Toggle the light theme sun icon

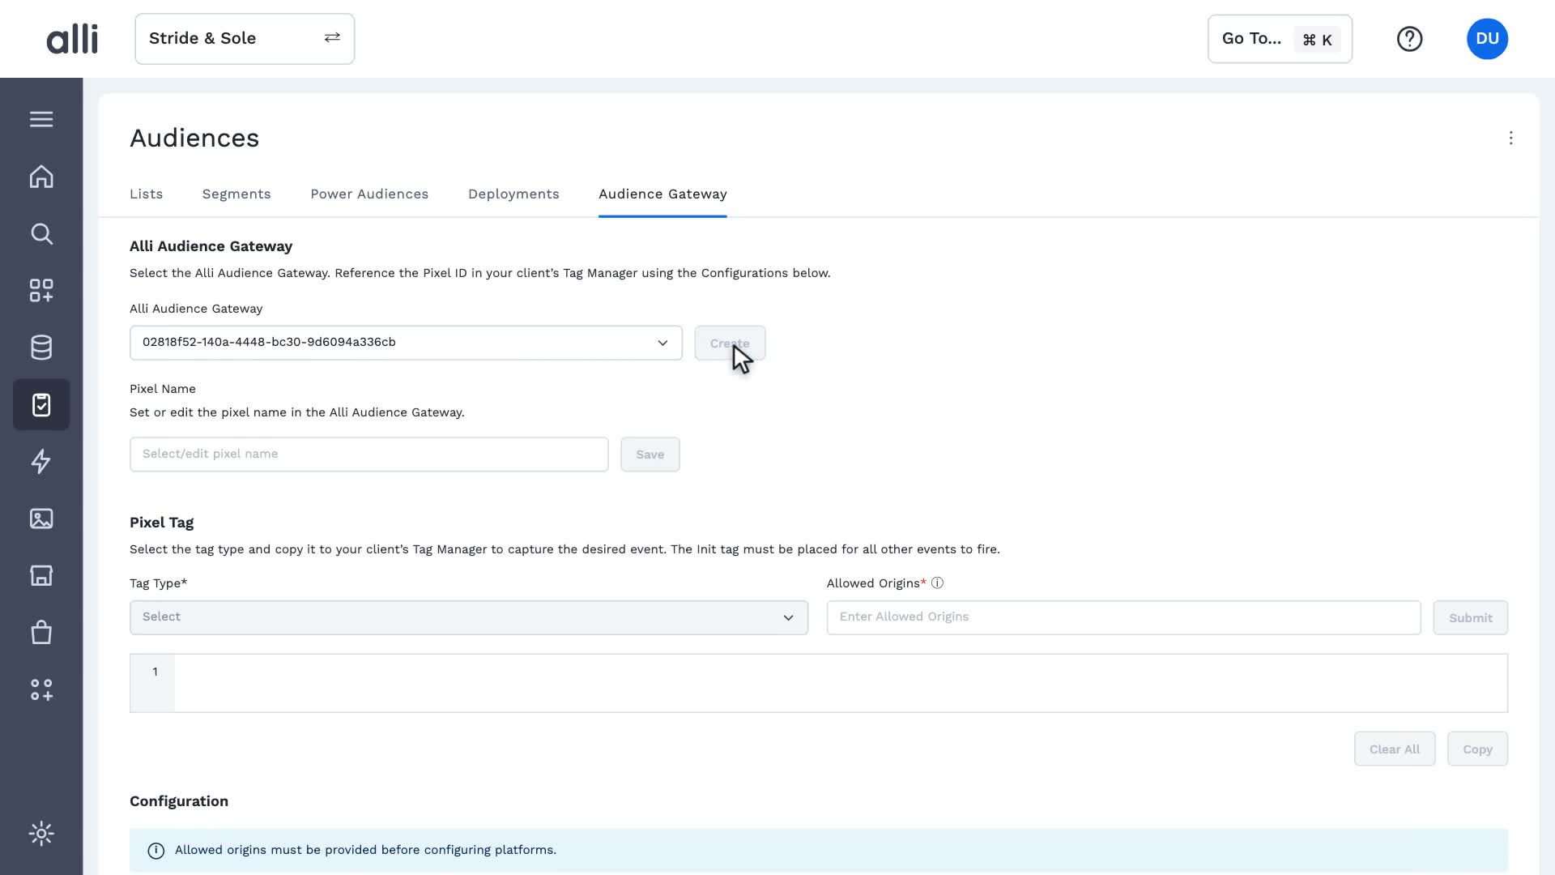click(x=41, y=834)
